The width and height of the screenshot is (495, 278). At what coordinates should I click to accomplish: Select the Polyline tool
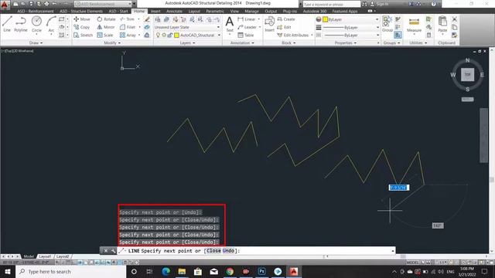[21, 24]
